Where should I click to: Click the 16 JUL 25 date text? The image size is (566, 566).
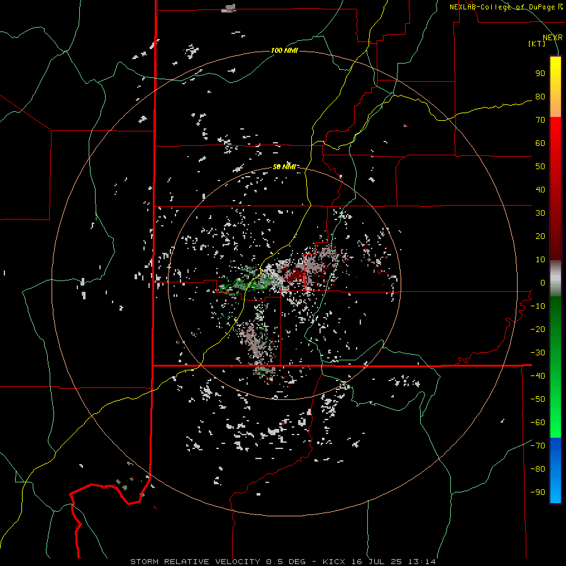pyautogui.click(x=376, y=562)
